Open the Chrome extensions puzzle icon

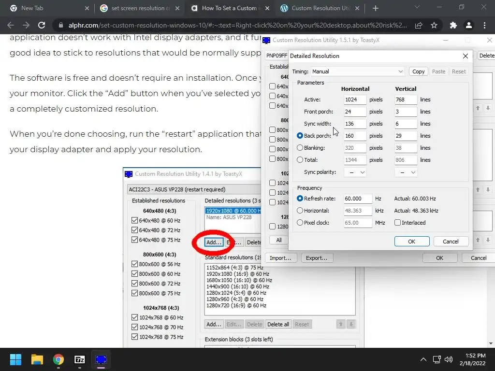point(453,25)
